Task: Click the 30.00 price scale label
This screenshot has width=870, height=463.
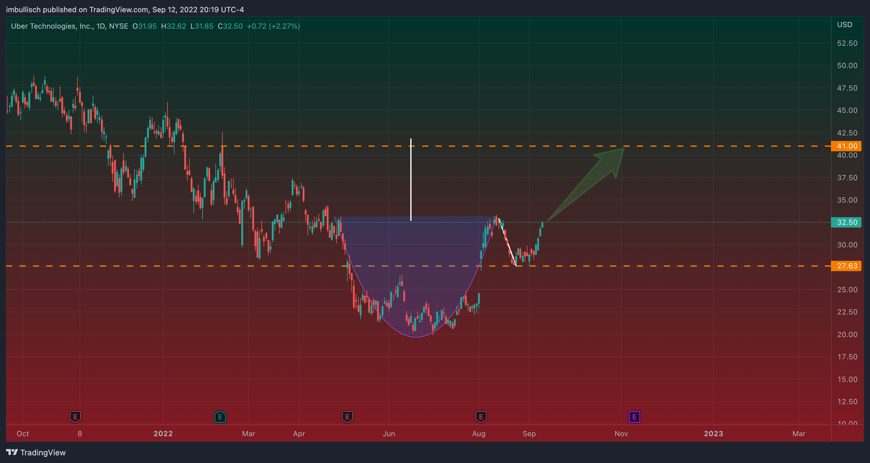Action: point(847,245)
